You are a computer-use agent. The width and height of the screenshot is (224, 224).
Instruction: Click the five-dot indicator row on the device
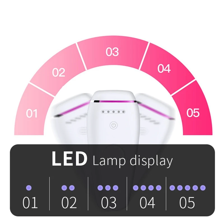click(x=113, y=112)
